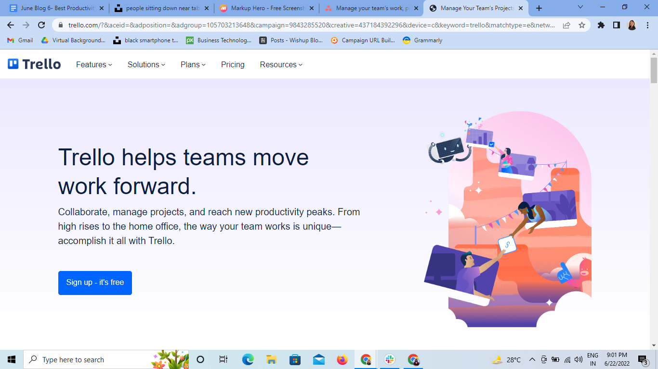Switch to people sitting down near table tab

click(x=161, y=8)
